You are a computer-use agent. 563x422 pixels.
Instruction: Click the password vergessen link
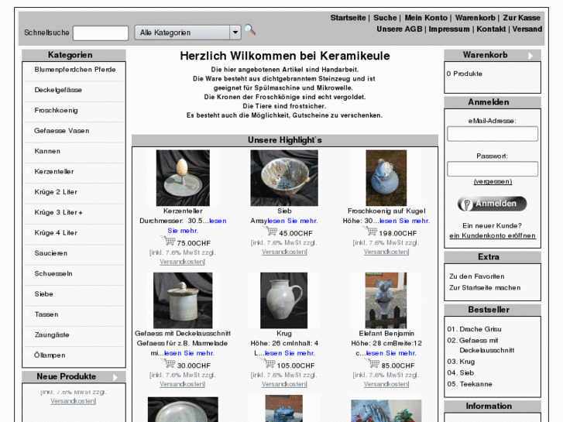[493, 182]
